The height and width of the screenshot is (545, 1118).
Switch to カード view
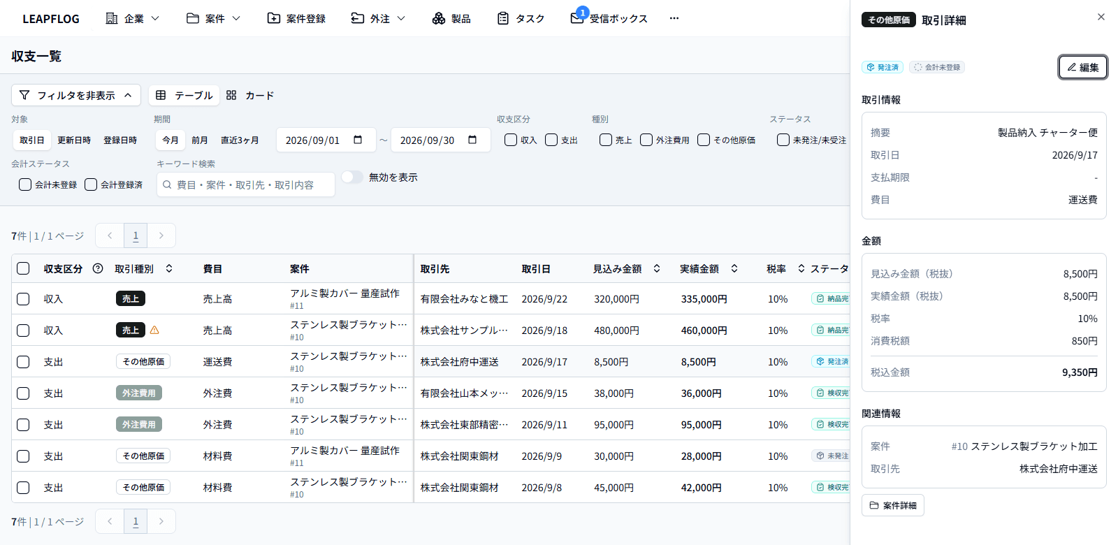(x=250, y=95)
